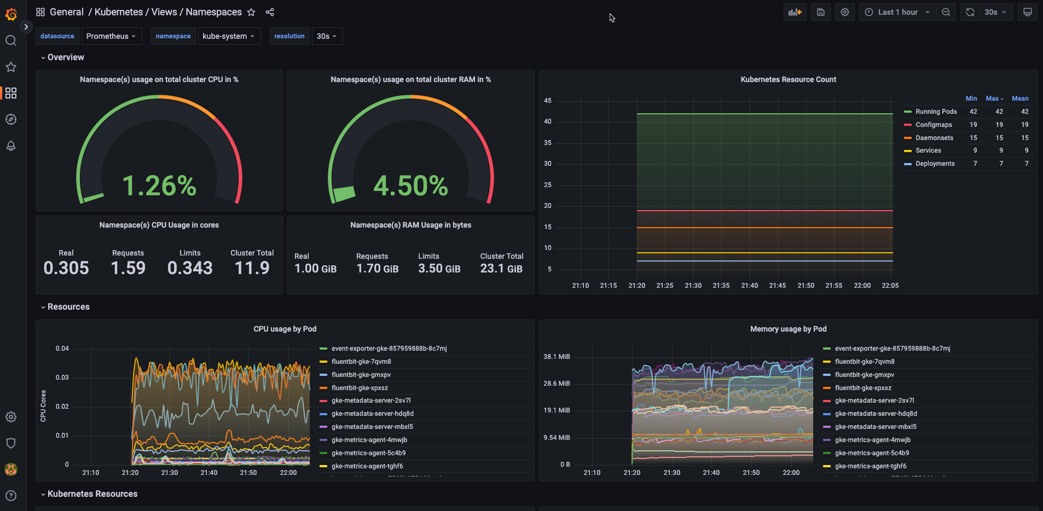The width and height of the screenshot is (1043, 511).
Task: Refresh the dashboard now
Action: tap(970, 12)
